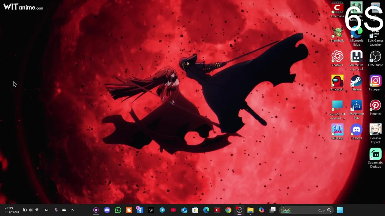Launch Epic Games Launcher shortcut

tap(375, 36)
